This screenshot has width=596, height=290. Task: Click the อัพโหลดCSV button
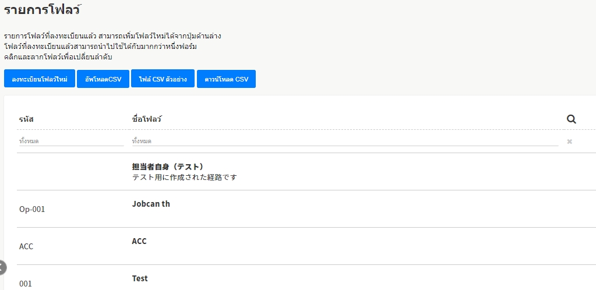tap(103, 79)
